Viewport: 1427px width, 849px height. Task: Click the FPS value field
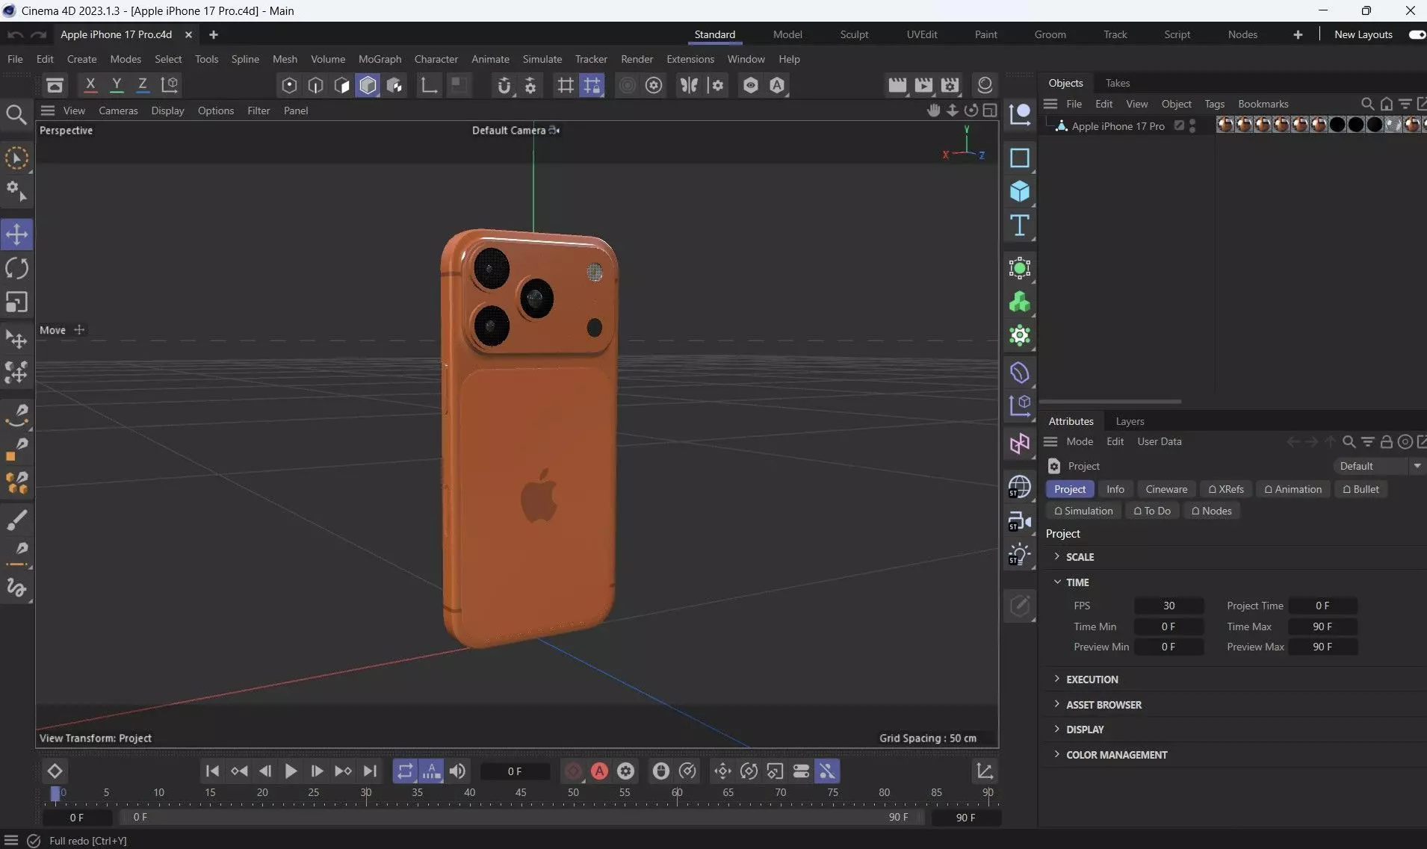1168,606
